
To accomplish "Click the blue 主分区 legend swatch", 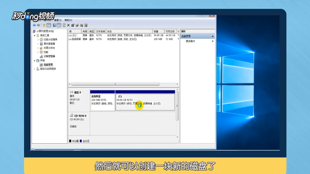I will 81,141.
